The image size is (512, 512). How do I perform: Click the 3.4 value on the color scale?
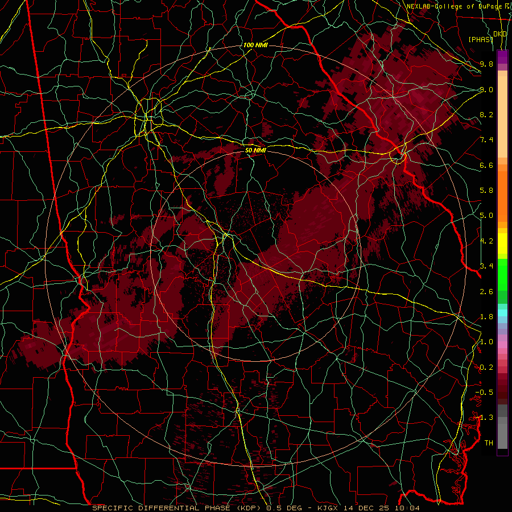tap(486, 266)
